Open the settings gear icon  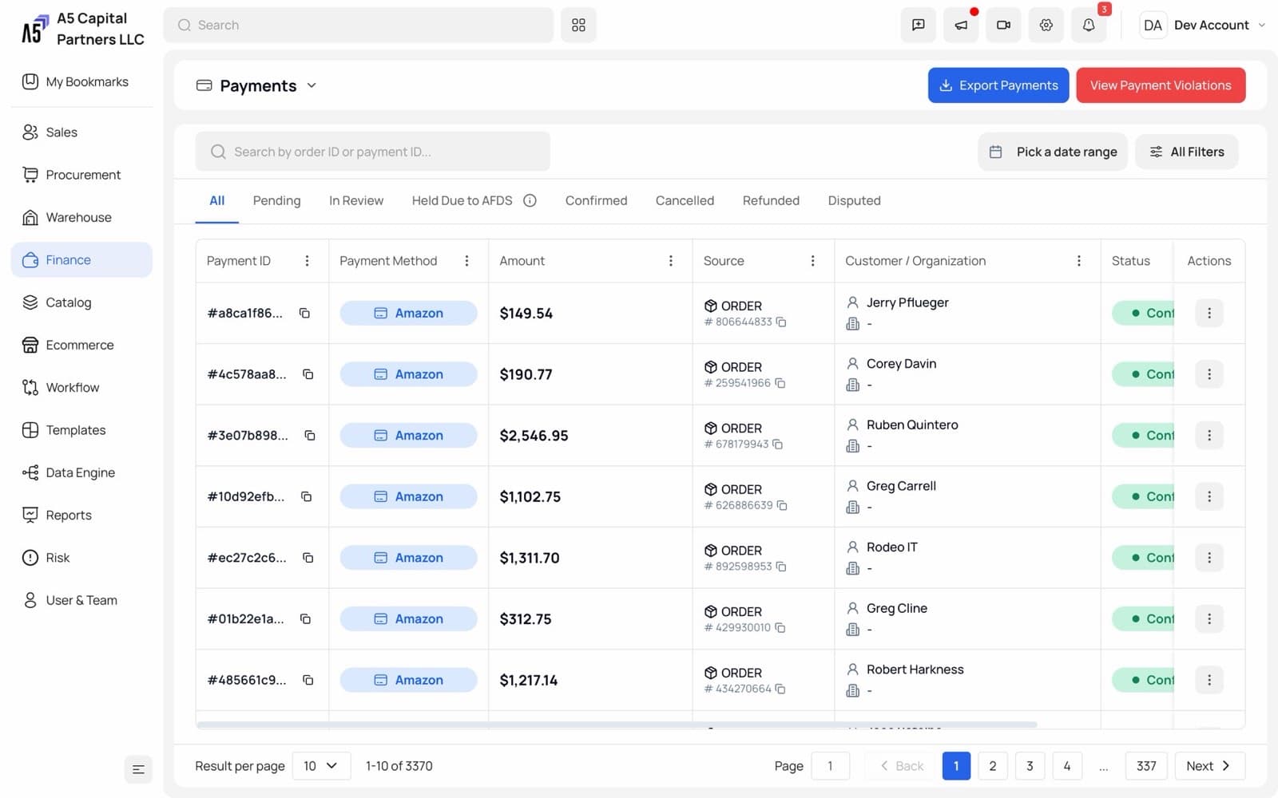point(1046,26)
